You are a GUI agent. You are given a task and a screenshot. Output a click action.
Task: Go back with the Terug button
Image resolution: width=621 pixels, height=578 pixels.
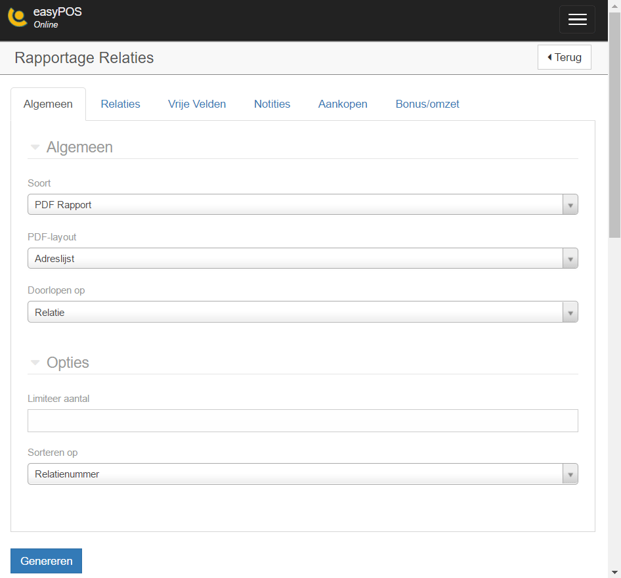(565, 57)
